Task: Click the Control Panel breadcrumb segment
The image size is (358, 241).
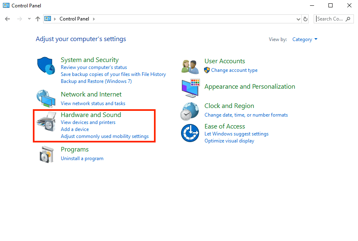Action: (x=74, y=19)
